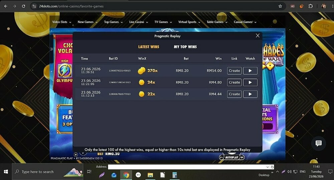
Task: Expand the Desktop toolbar chevron
Action: [x=272, y=172]
